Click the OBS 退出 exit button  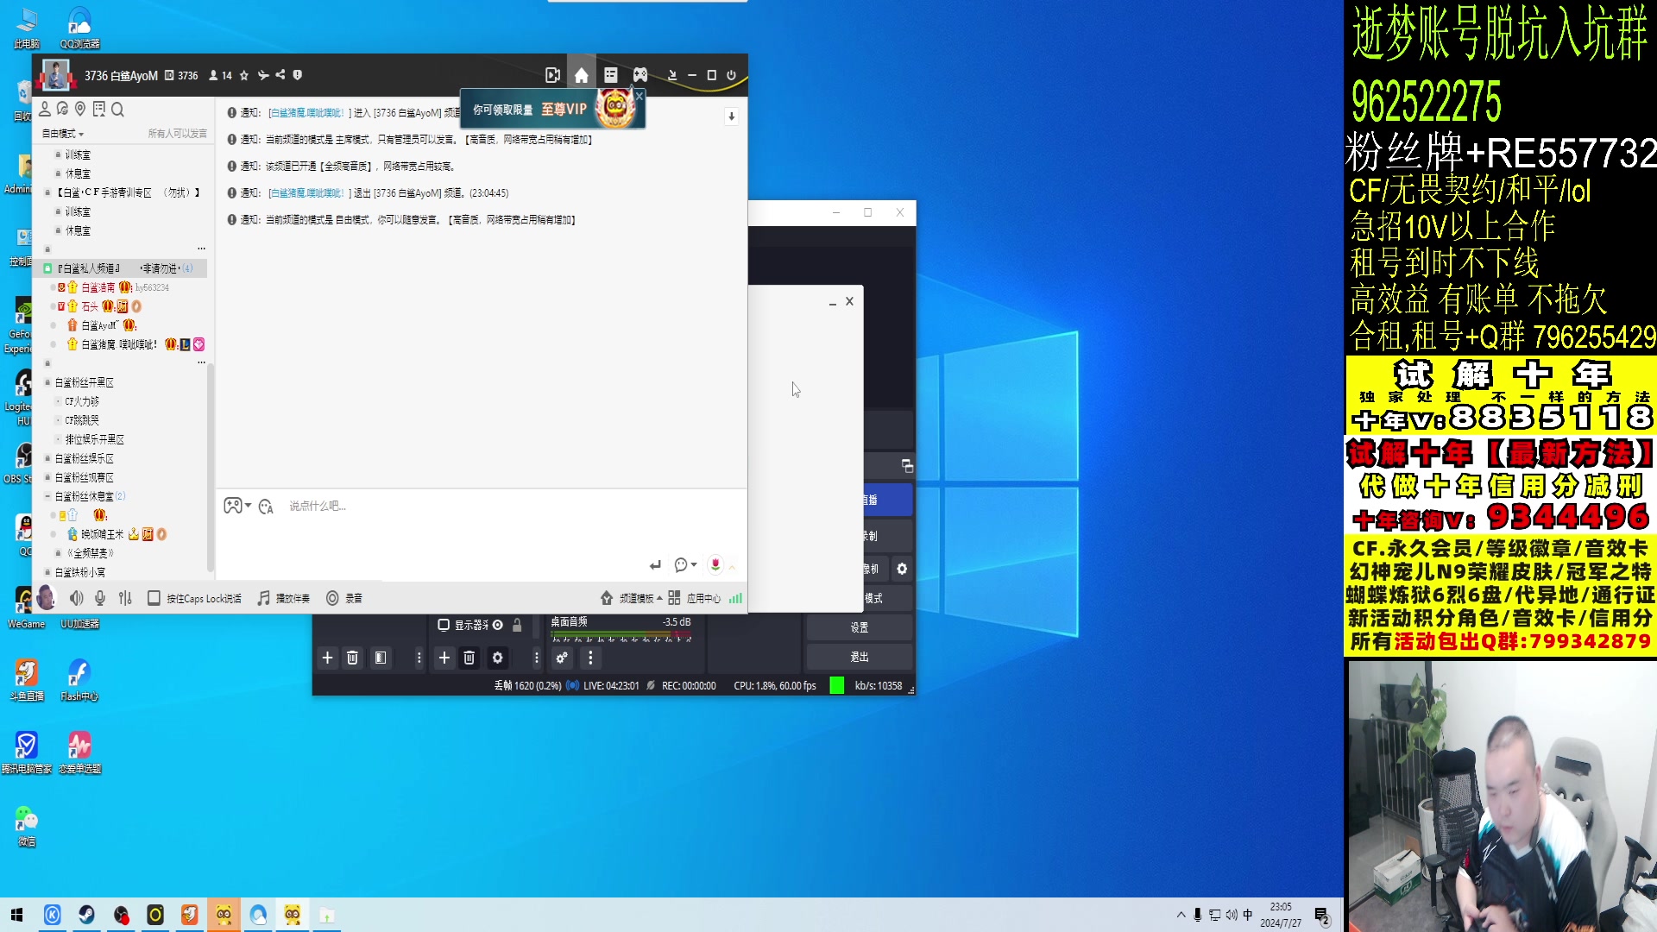click(860, 657)
